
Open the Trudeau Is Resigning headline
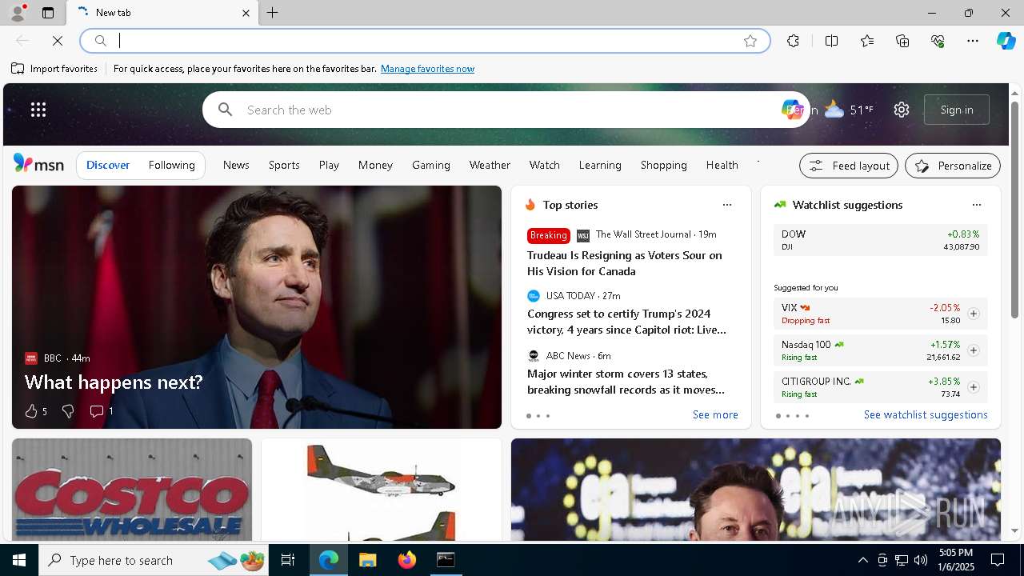click(x=625, y=263)
